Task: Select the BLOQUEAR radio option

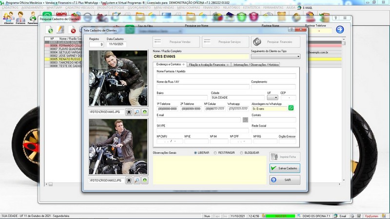Action: 241,152
